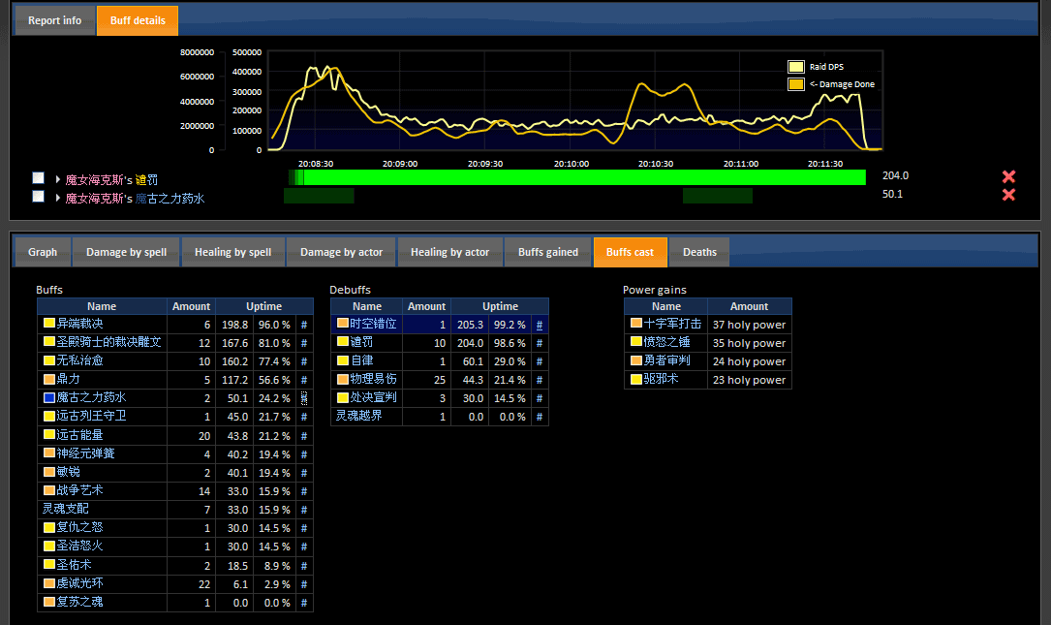The height and width of the screenshot is (625, 1051).
Task: Click the icon next to 时空错位 debuff
Action: click(343, 324)
